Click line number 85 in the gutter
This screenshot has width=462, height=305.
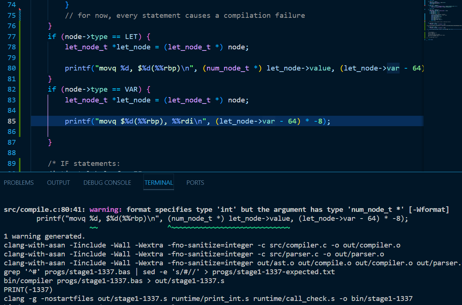12,121
